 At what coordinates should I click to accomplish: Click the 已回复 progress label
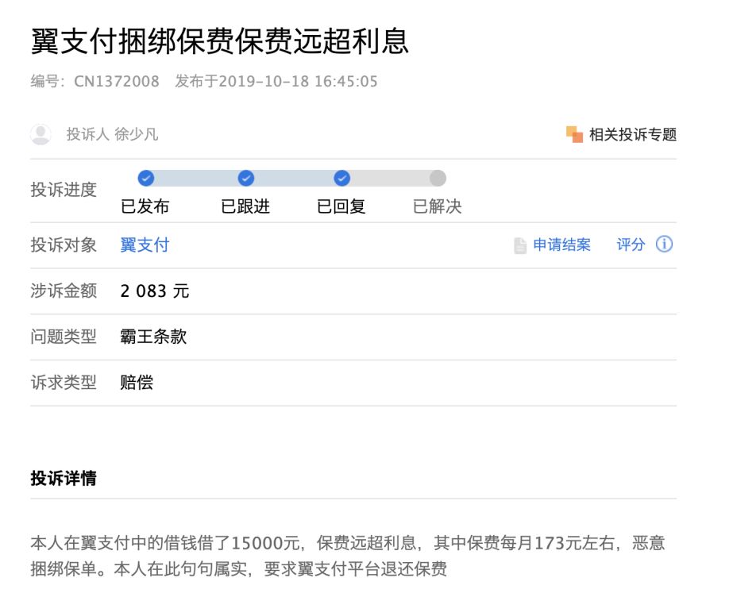tap(341, 206)
